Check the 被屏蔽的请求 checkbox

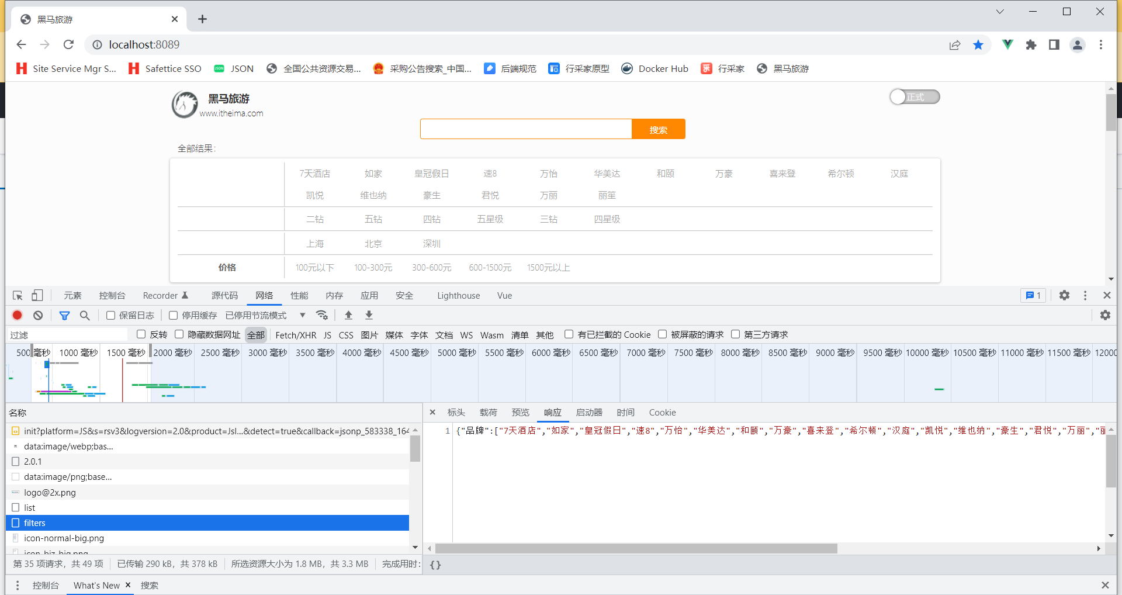[662, 334]
